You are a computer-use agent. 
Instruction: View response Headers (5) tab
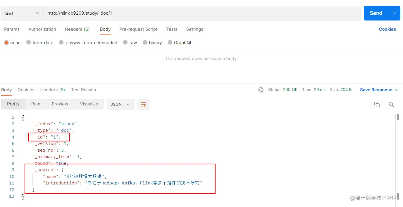(x=53, y=90)
